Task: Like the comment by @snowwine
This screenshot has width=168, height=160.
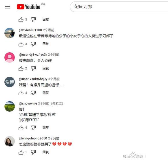Action: point(21,128)
